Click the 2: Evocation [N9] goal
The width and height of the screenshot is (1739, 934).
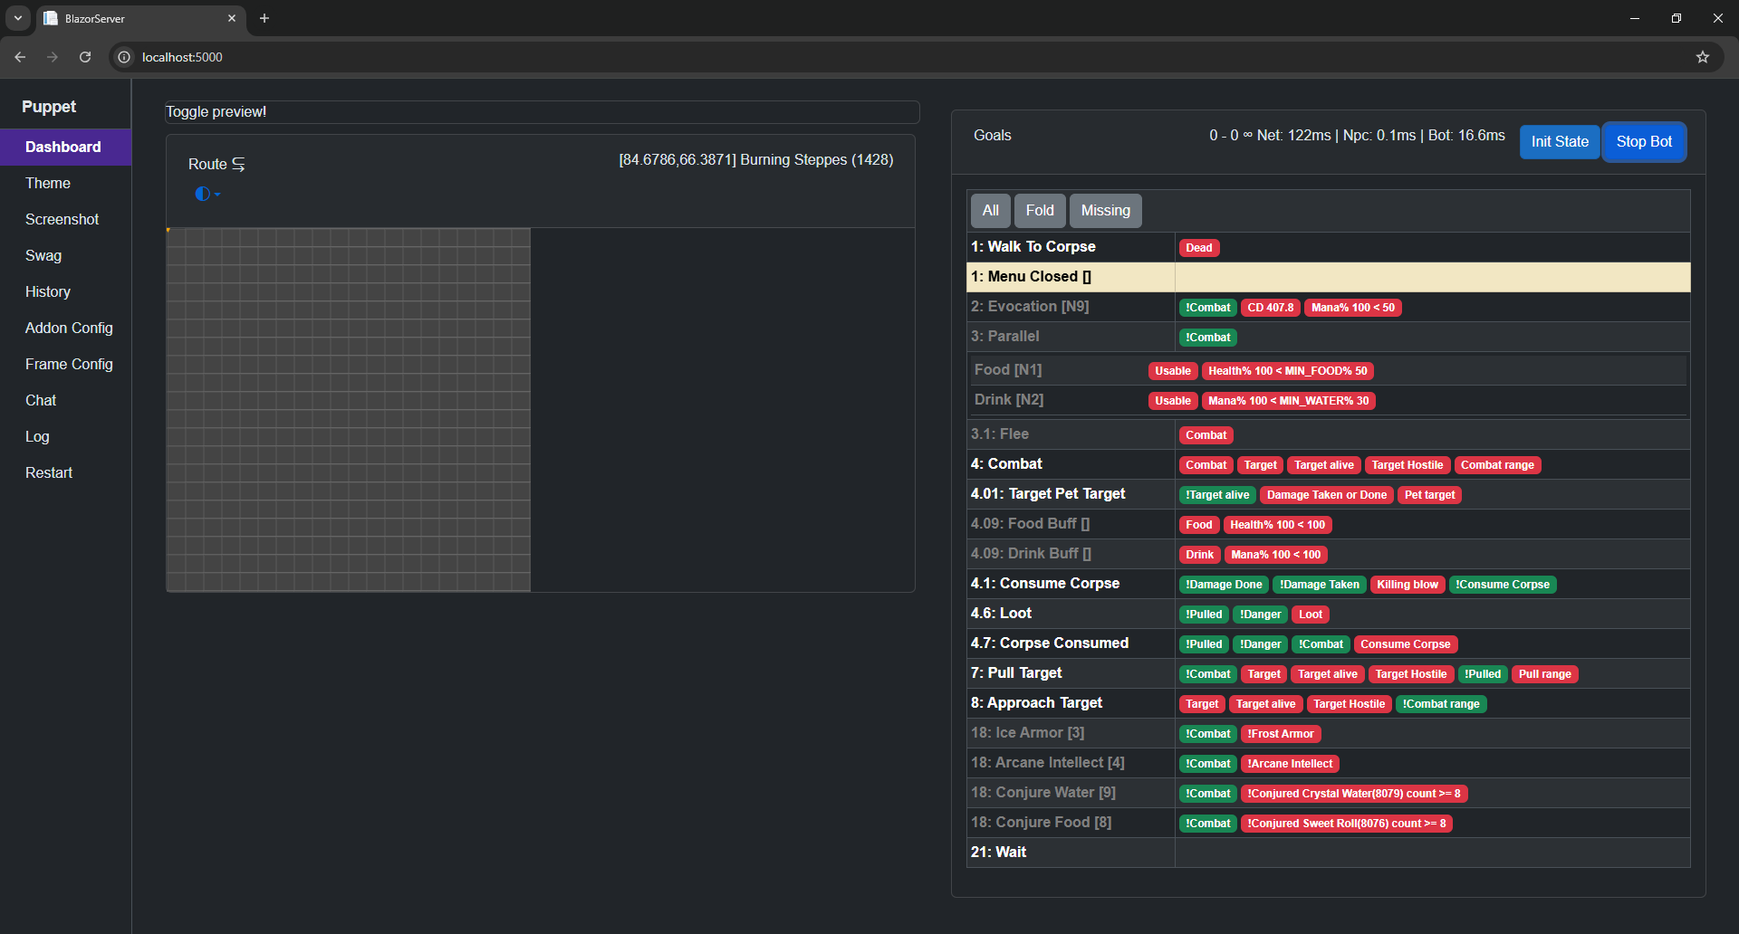pyautogui.click(x=1030, y=306)
